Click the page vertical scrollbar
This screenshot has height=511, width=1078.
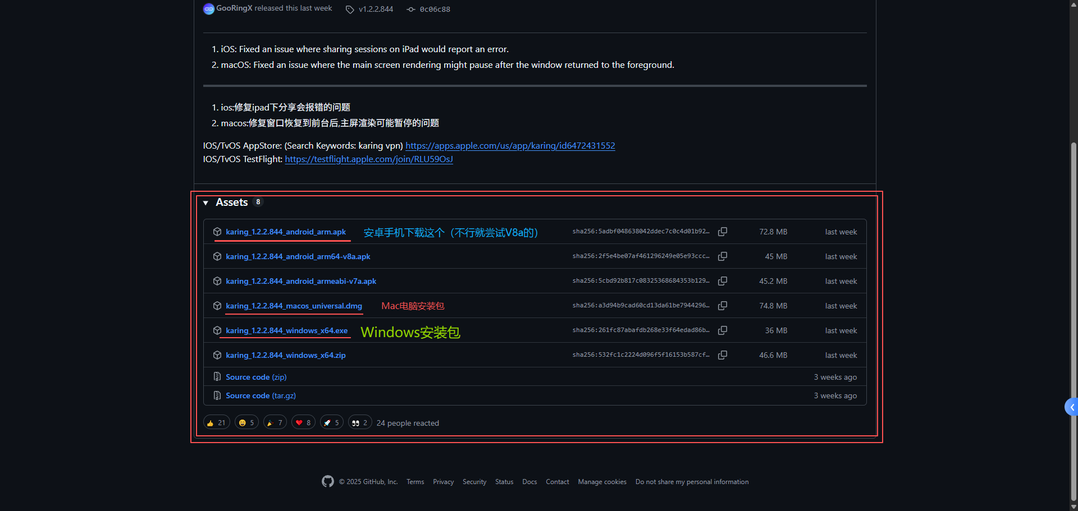pyautogui.click(x=1074, y=280)
